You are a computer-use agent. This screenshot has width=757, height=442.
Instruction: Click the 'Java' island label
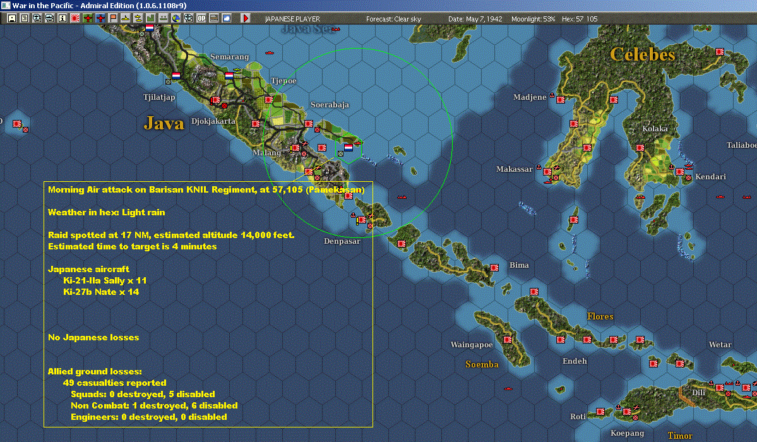coord(164,123)
